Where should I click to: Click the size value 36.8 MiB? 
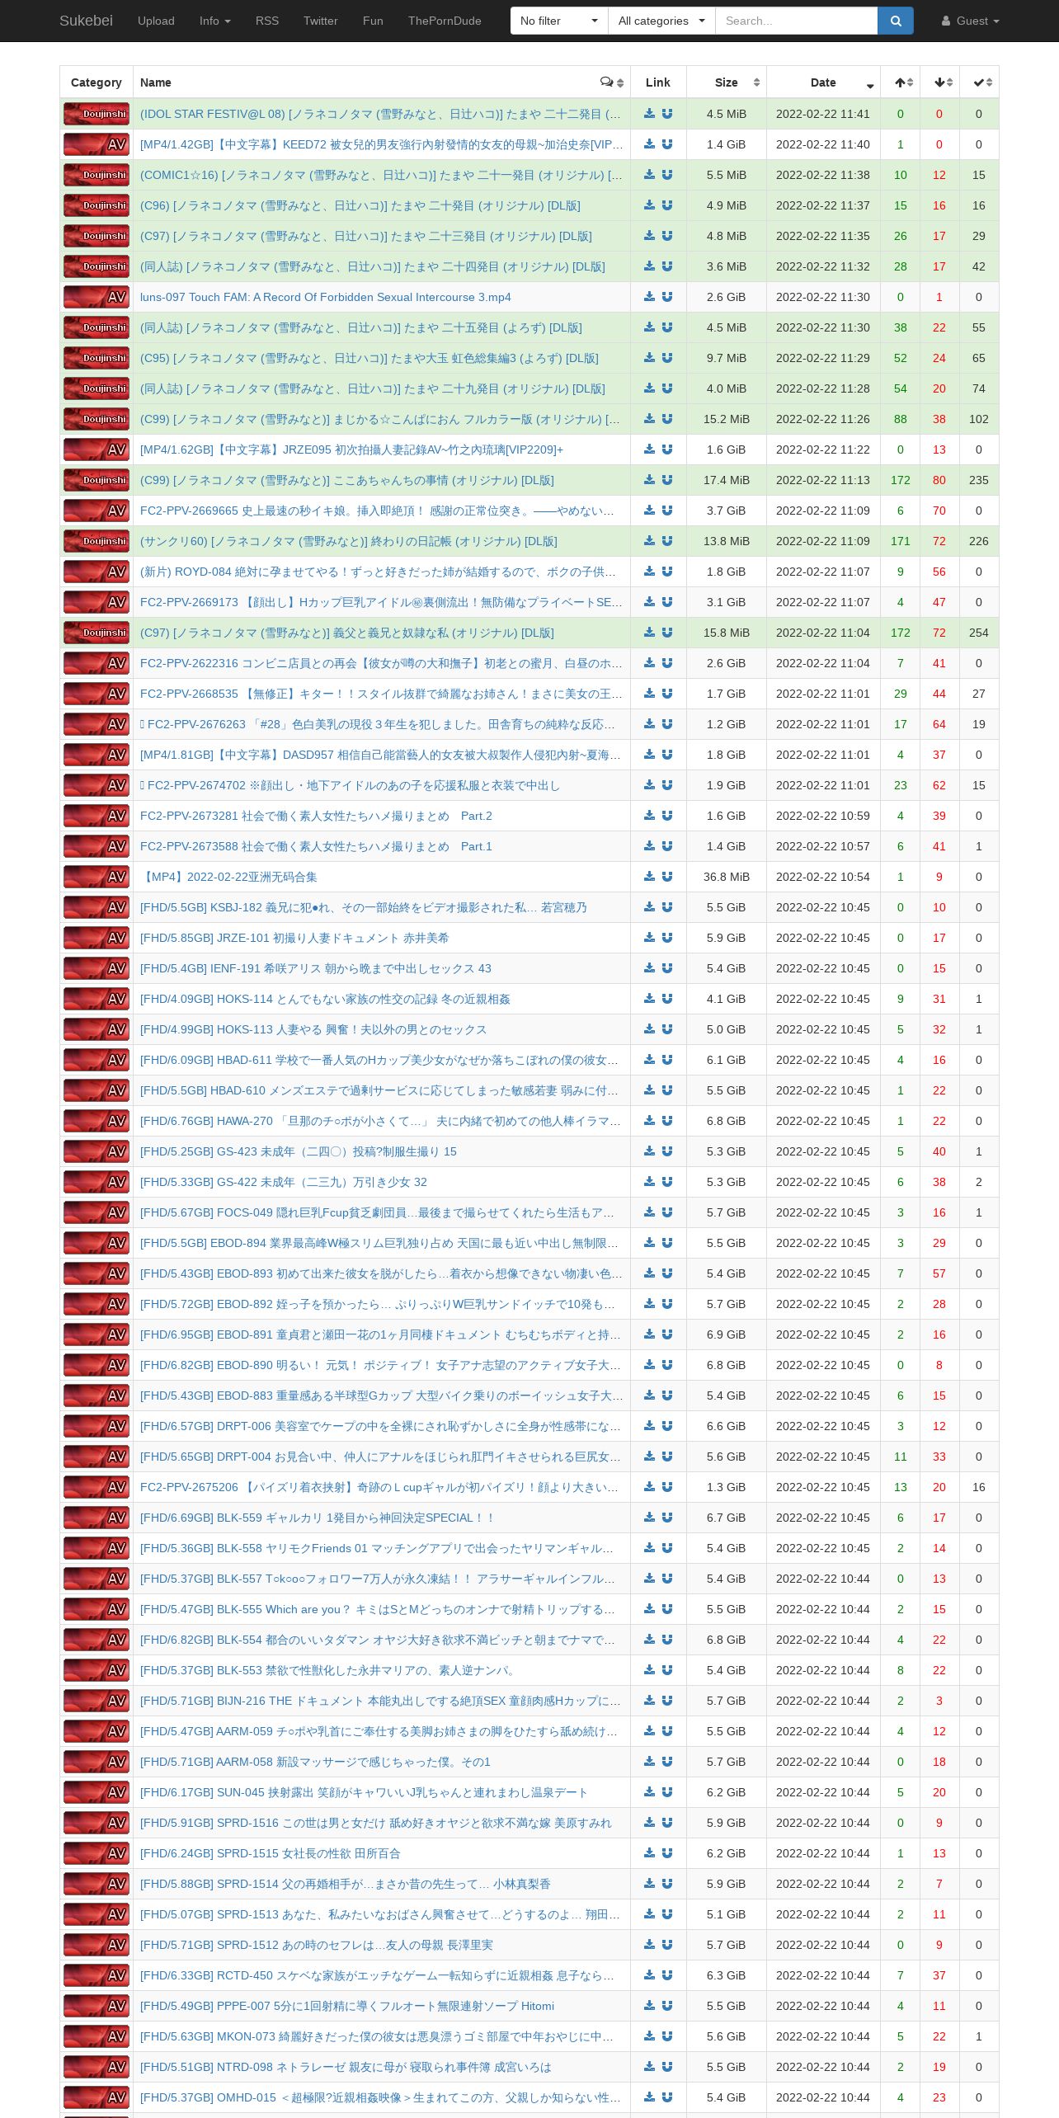click(727, 877)
